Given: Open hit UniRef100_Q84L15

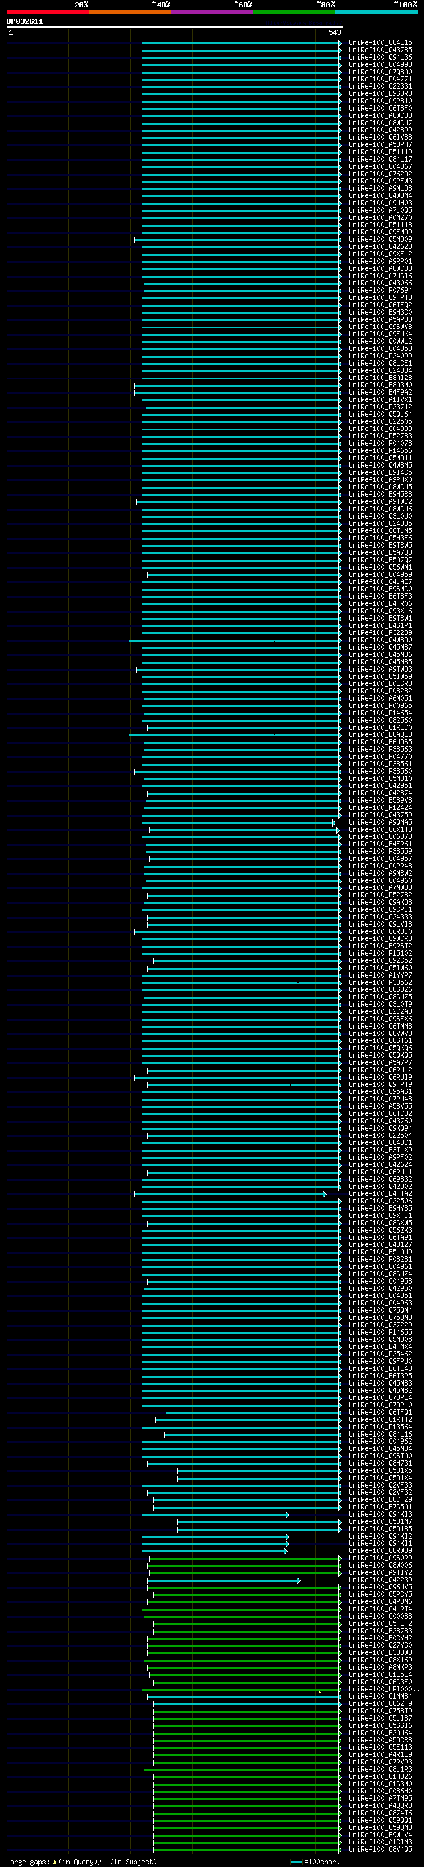Looking at the screenshot, I should 380,43.
